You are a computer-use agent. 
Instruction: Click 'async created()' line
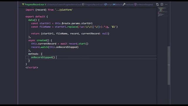(40, 40)
